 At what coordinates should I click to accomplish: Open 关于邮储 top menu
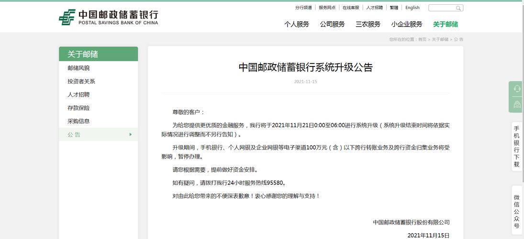446,24
